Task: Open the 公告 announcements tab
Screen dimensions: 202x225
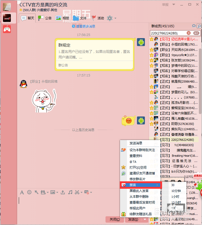Action: (x=45, y=18)
